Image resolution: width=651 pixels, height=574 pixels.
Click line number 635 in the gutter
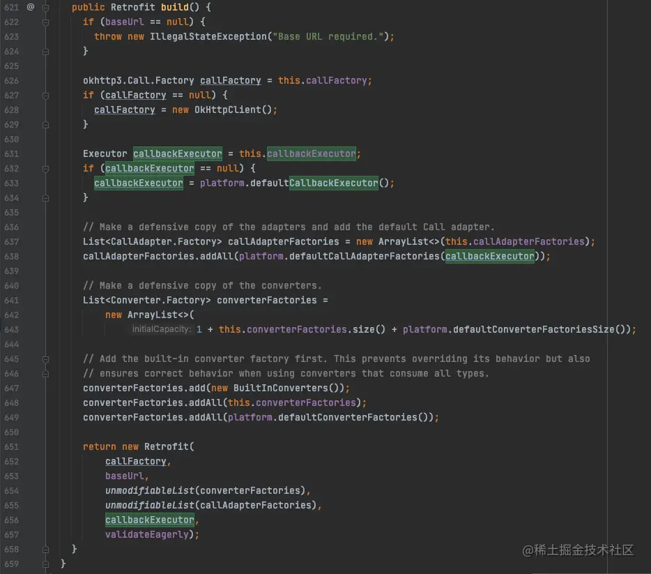pos(11,213)
